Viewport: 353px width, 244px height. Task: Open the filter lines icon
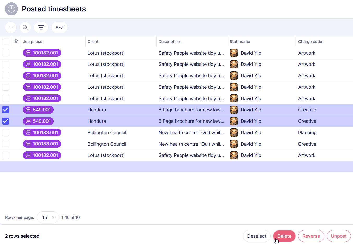coord(41,28)
